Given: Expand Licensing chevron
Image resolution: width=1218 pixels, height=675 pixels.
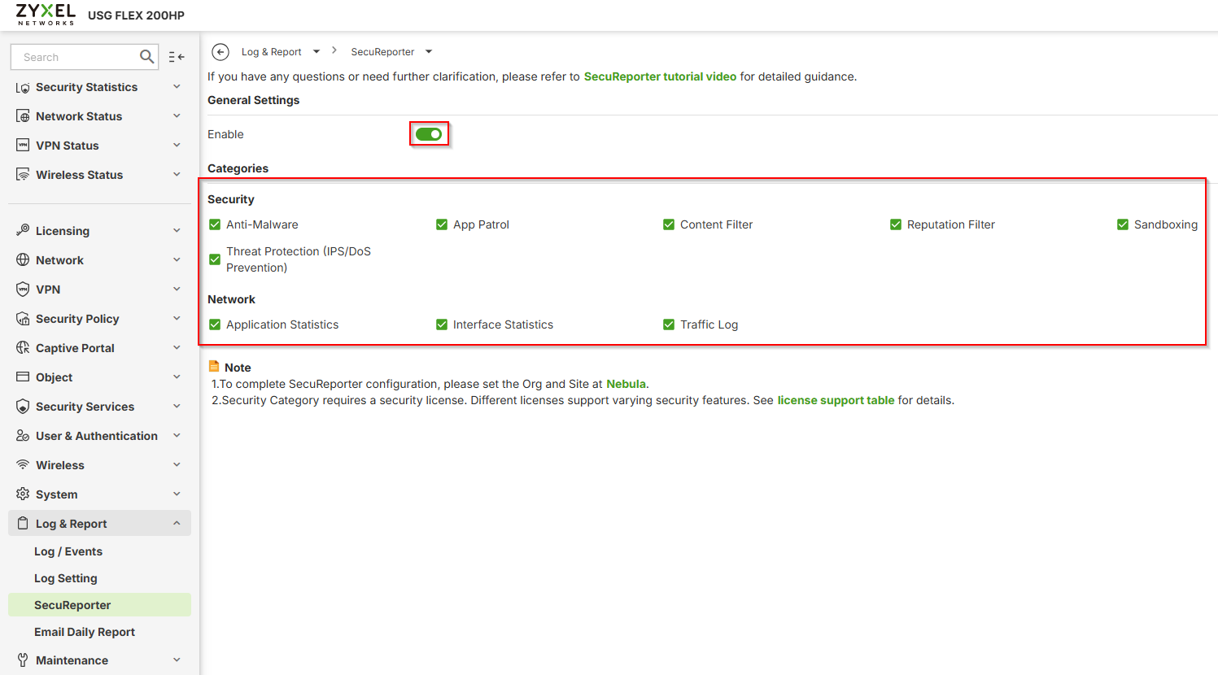Looking at the screenshot, I should pyautogui.click(x=177, y=231).
